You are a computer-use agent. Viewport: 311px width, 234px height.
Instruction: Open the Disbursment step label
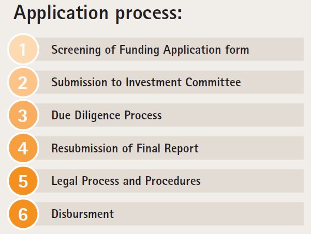[x=83, y=214]
